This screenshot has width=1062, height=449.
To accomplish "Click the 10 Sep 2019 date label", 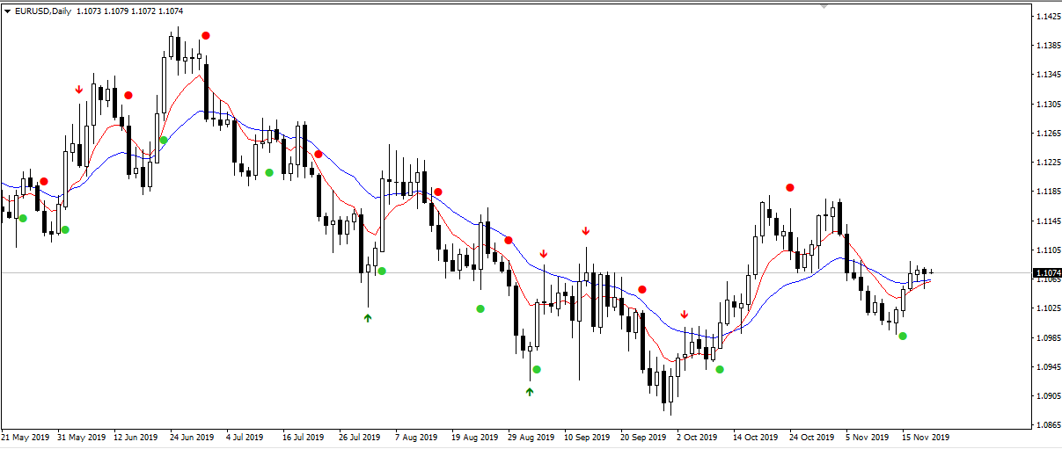I will pyautogui.click(x=586, y=437).
